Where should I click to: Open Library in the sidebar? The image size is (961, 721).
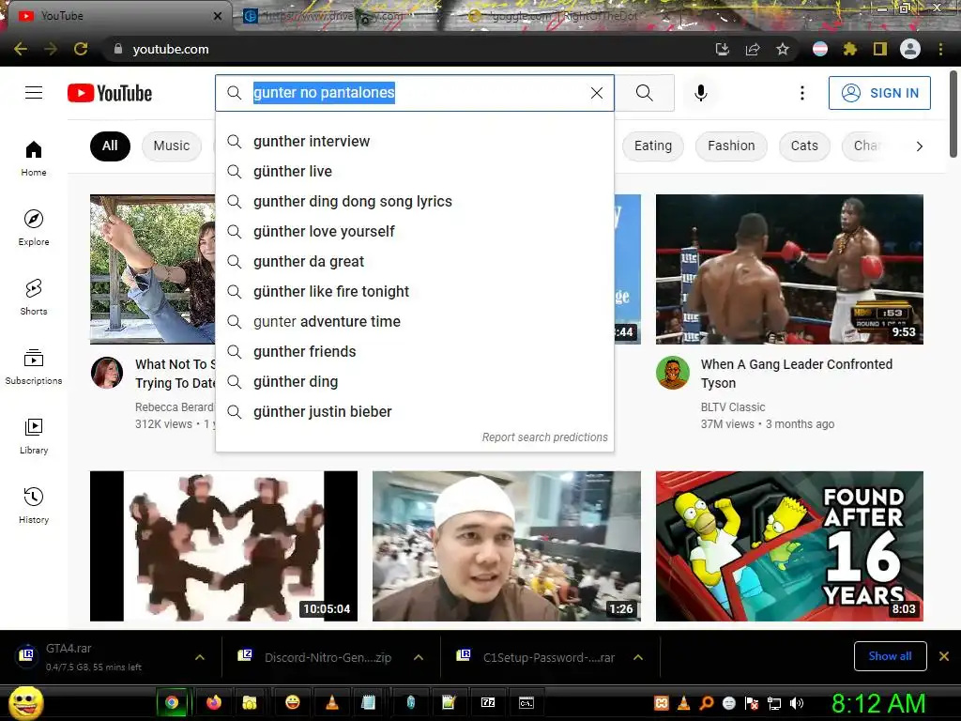(x=34, y=436)
